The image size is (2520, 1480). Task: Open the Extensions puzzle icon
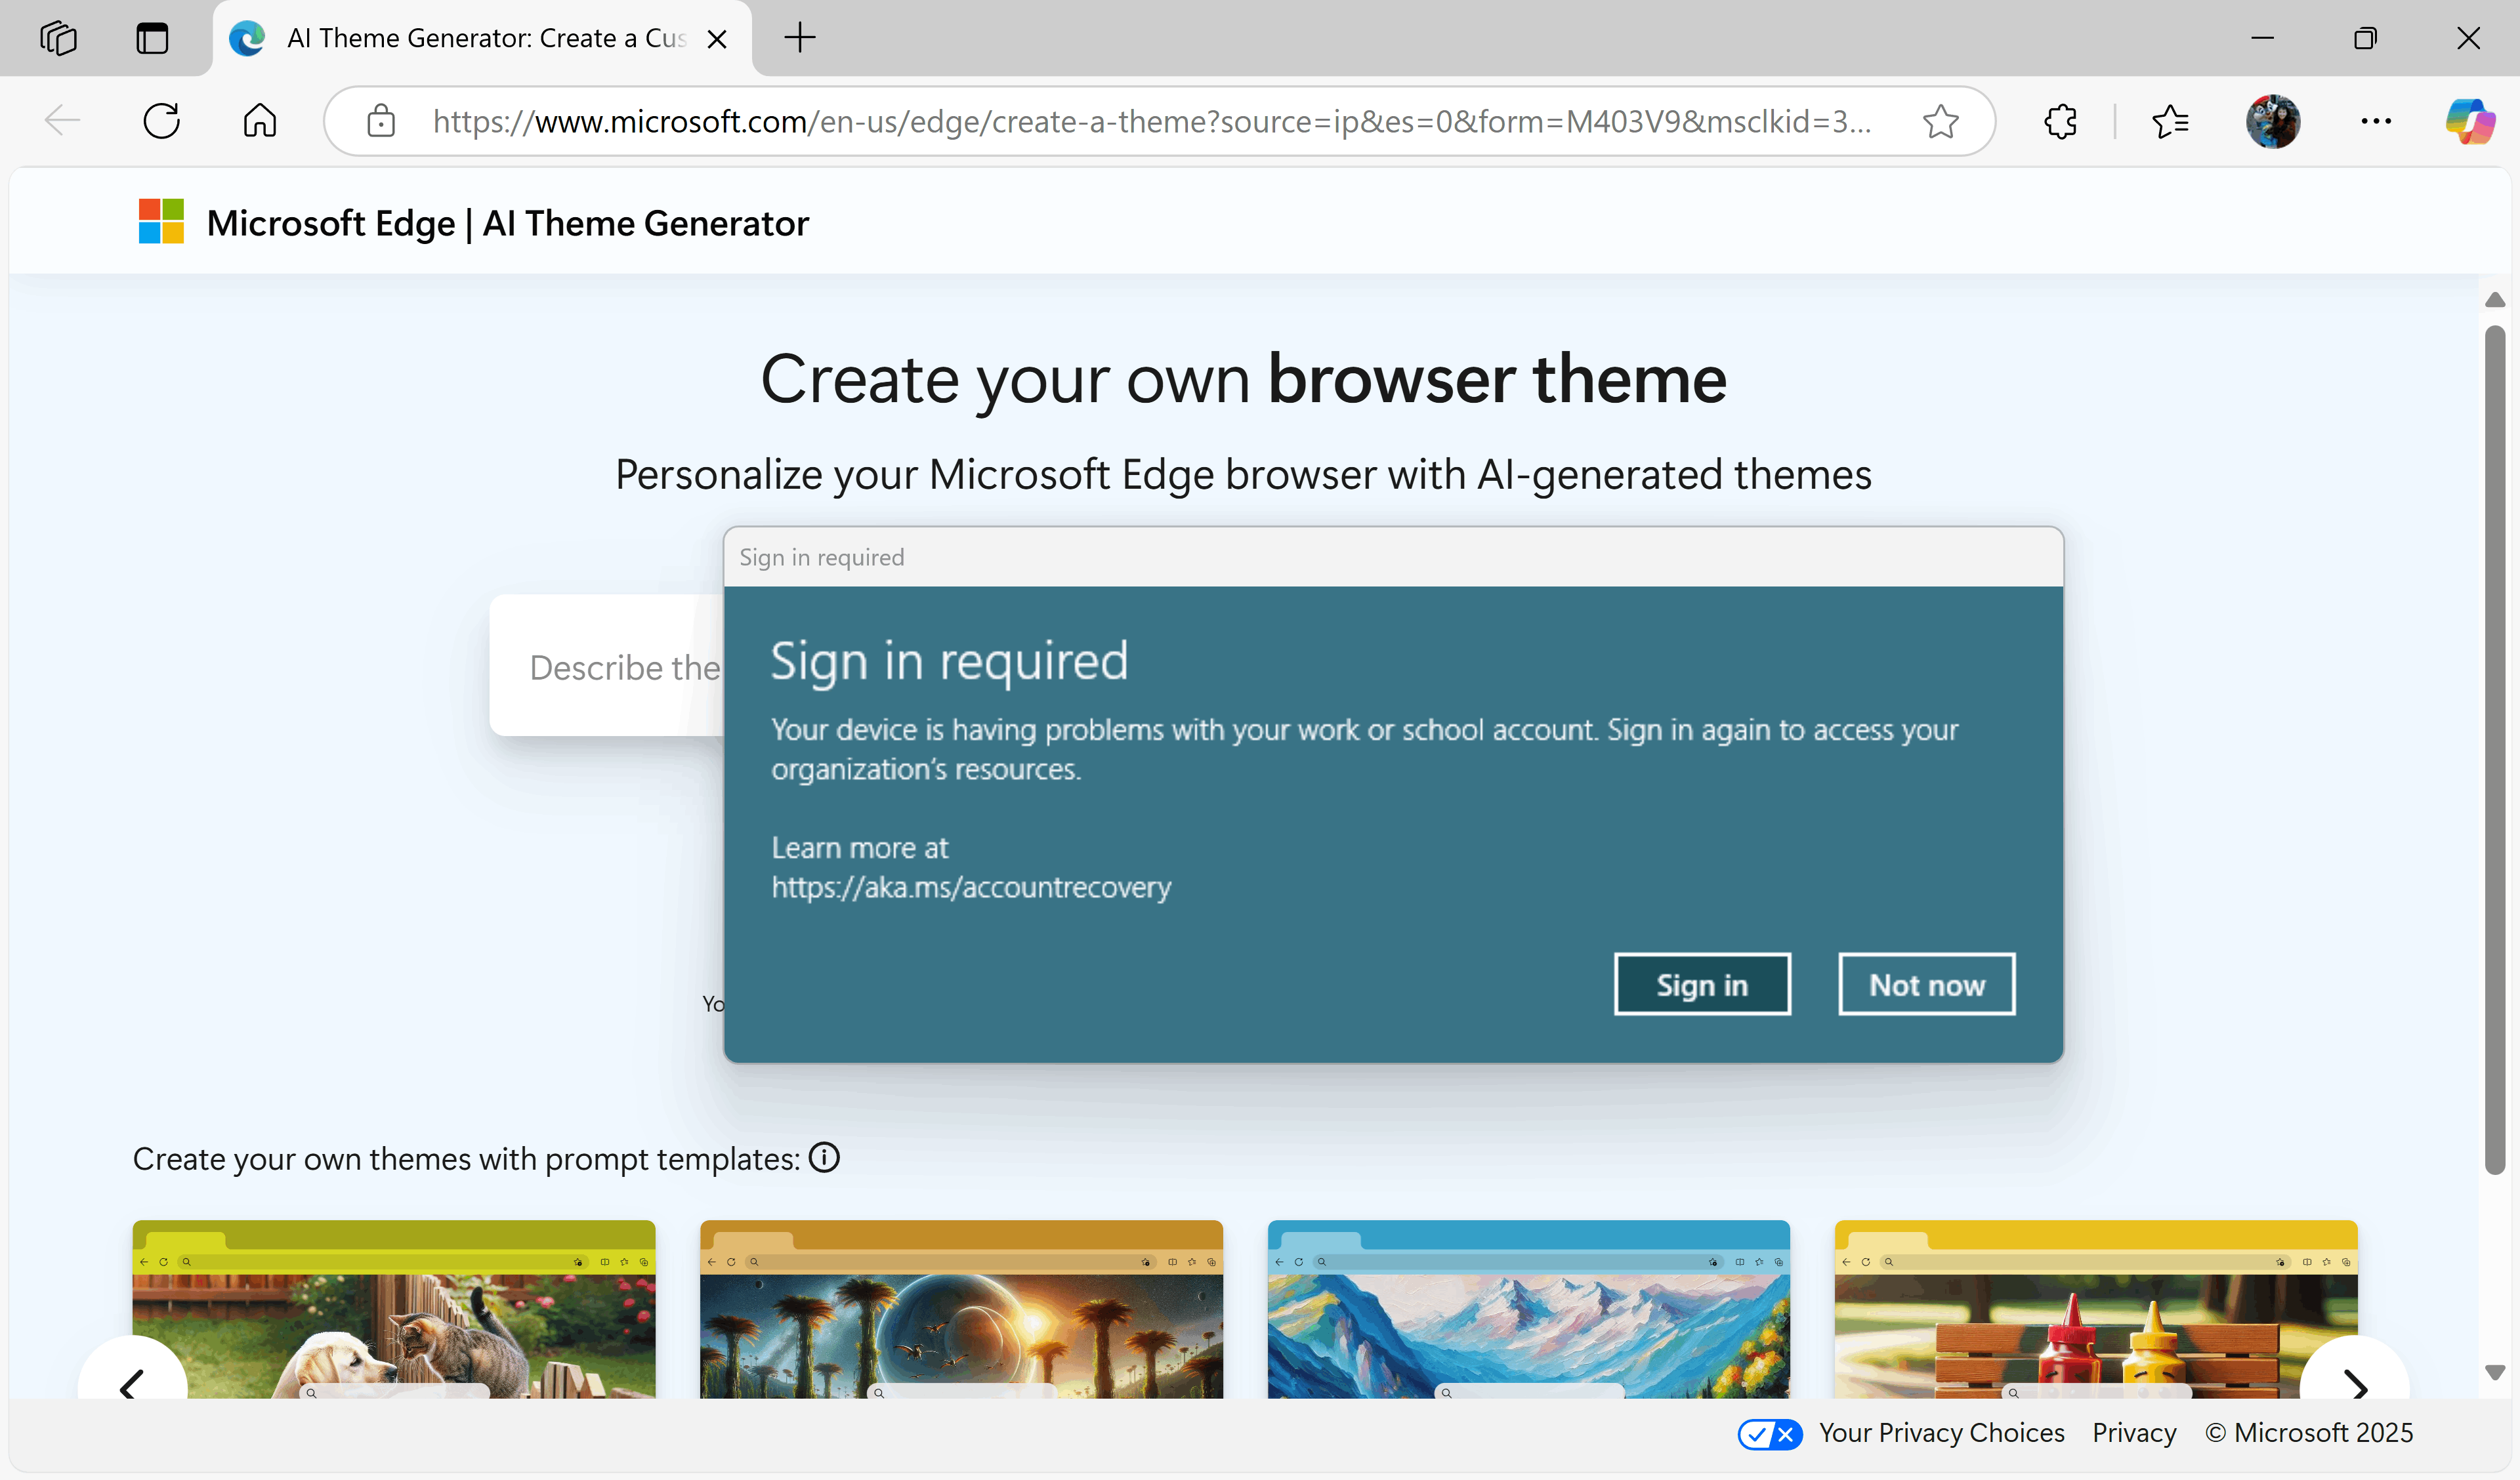(x=2060, y=121)
